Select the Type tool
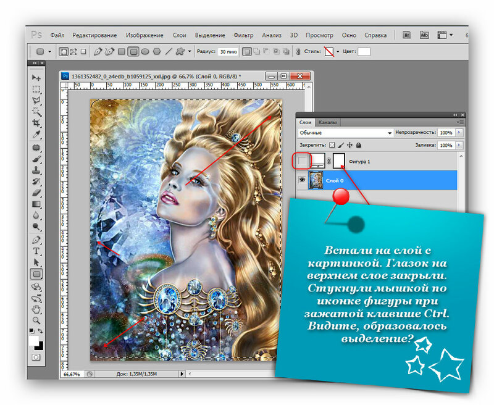 click(36, 251)
